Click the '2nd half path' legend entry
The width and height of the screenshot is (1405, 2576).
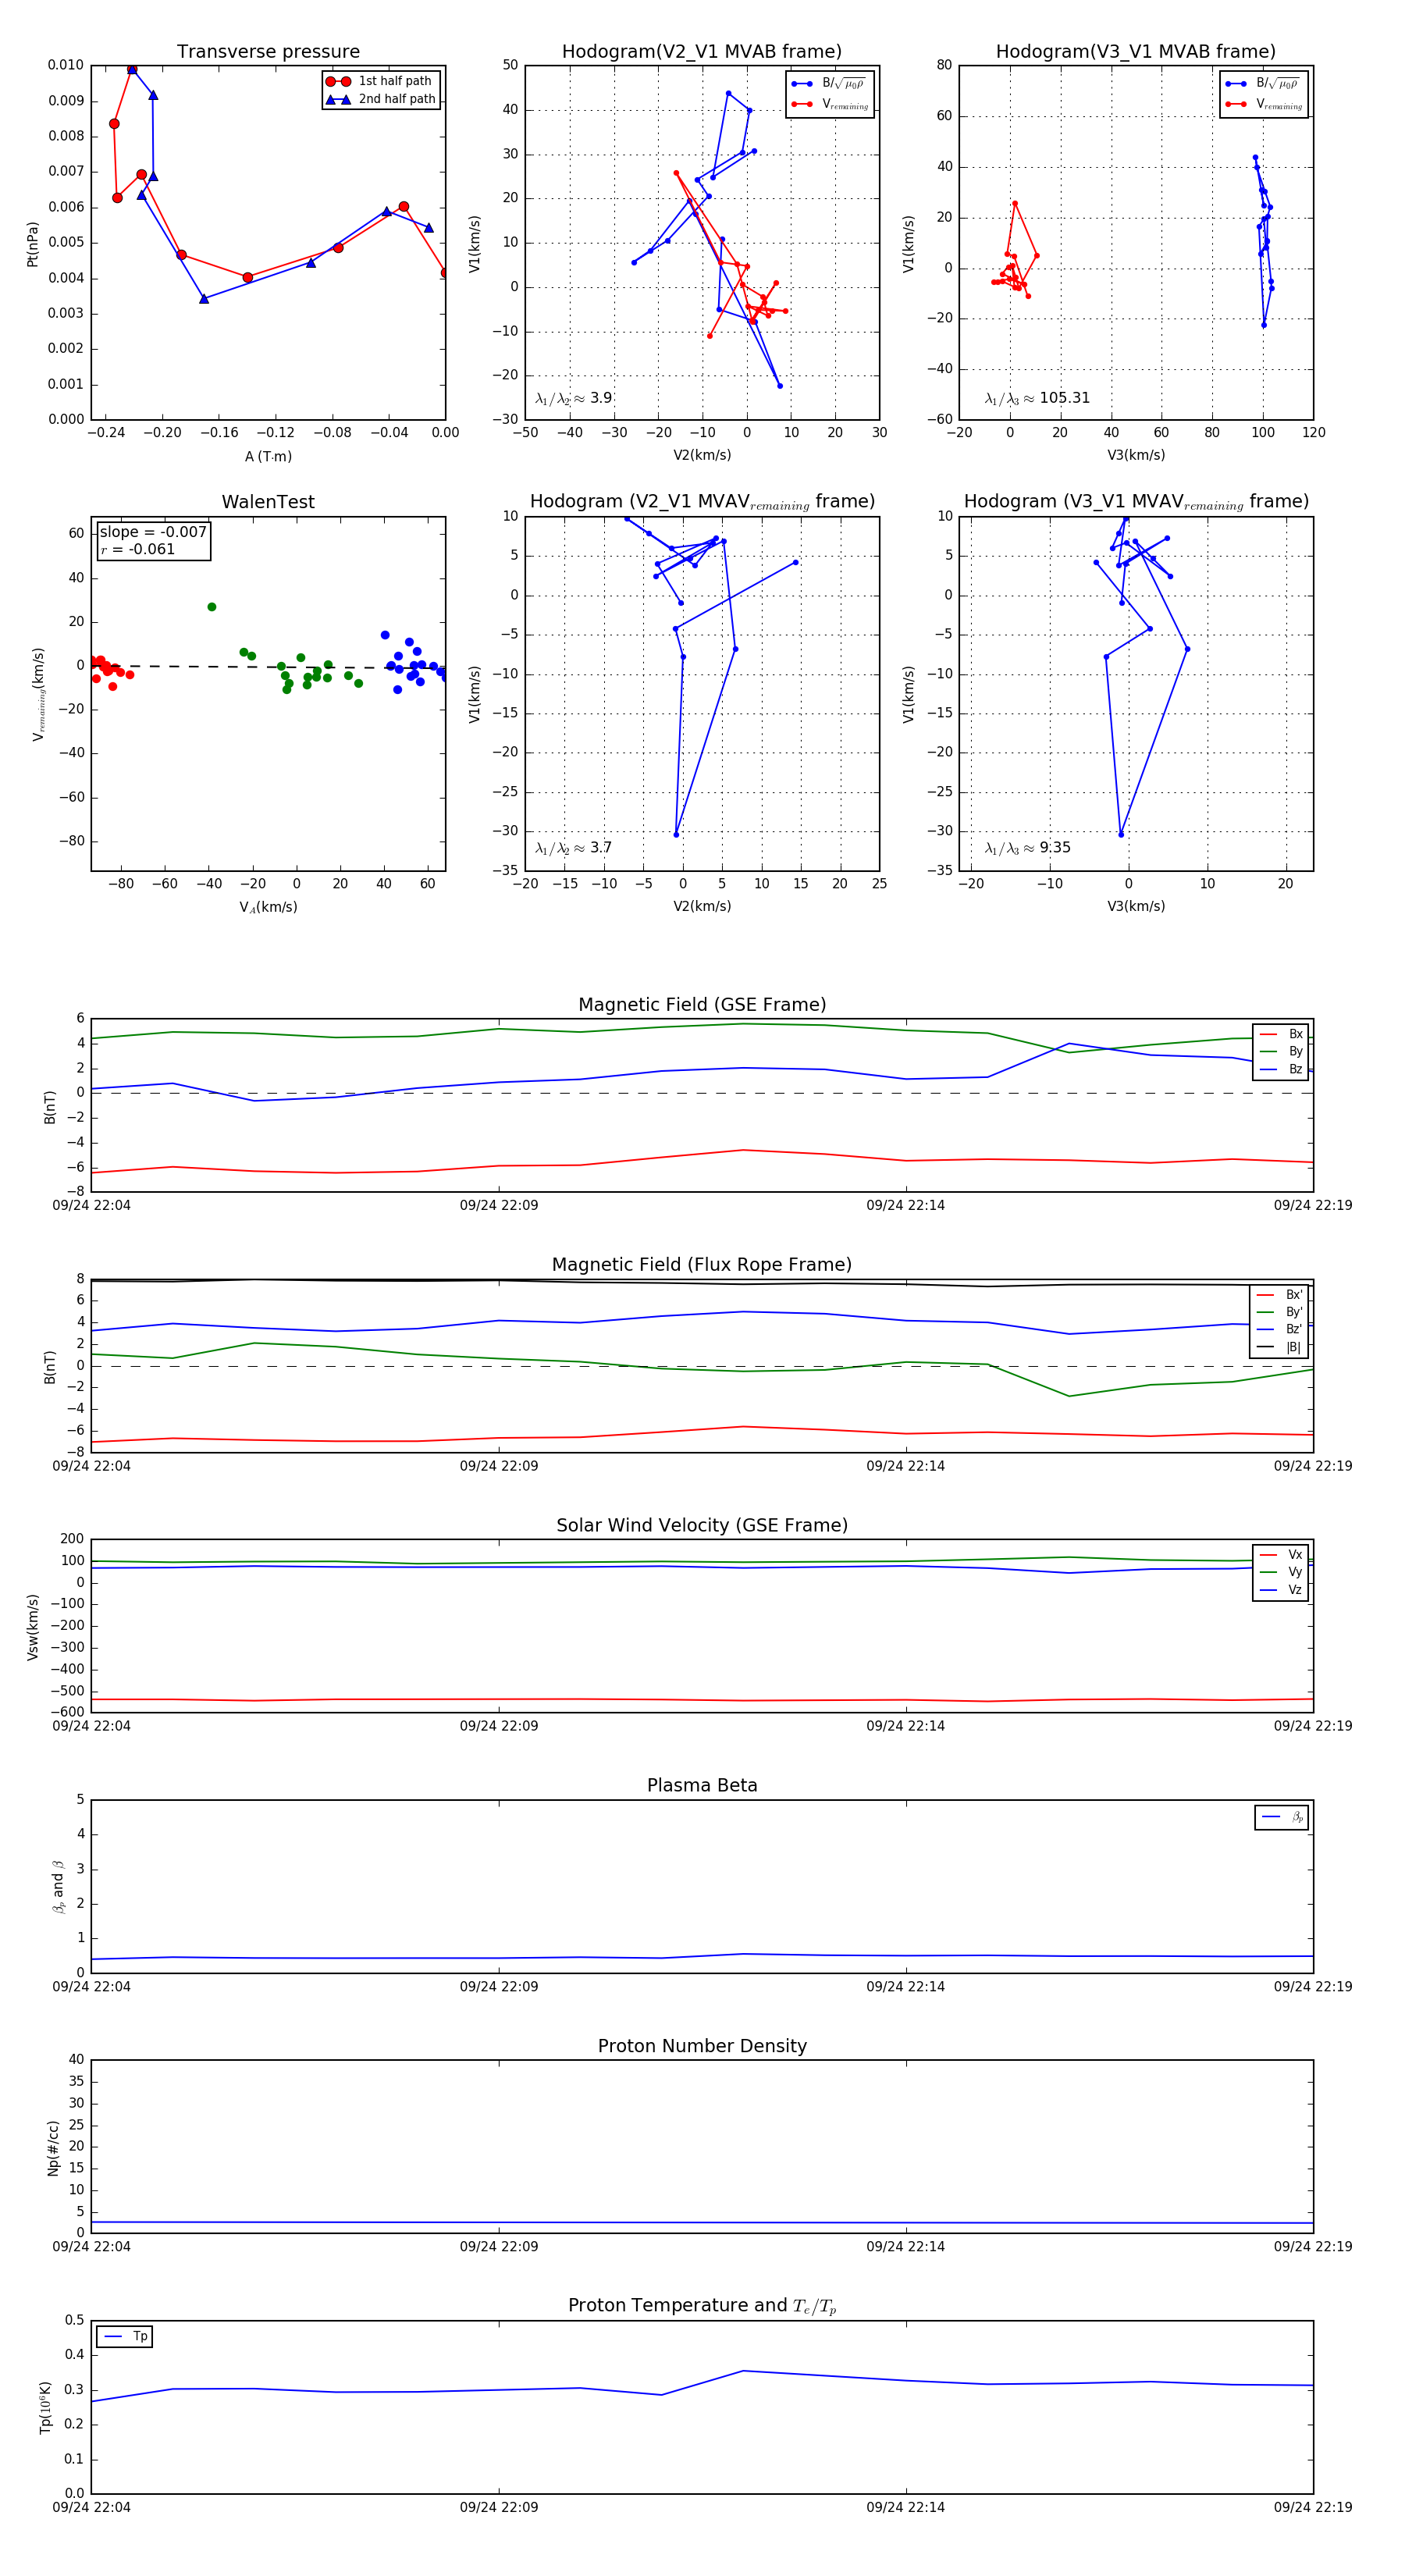(381, 99)
